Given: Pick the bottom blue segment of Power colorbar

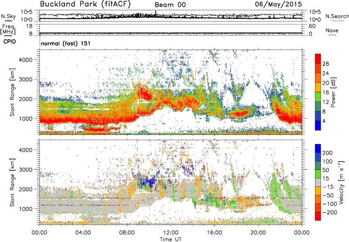Looking at the screenshot, I should tap(318, 125).
